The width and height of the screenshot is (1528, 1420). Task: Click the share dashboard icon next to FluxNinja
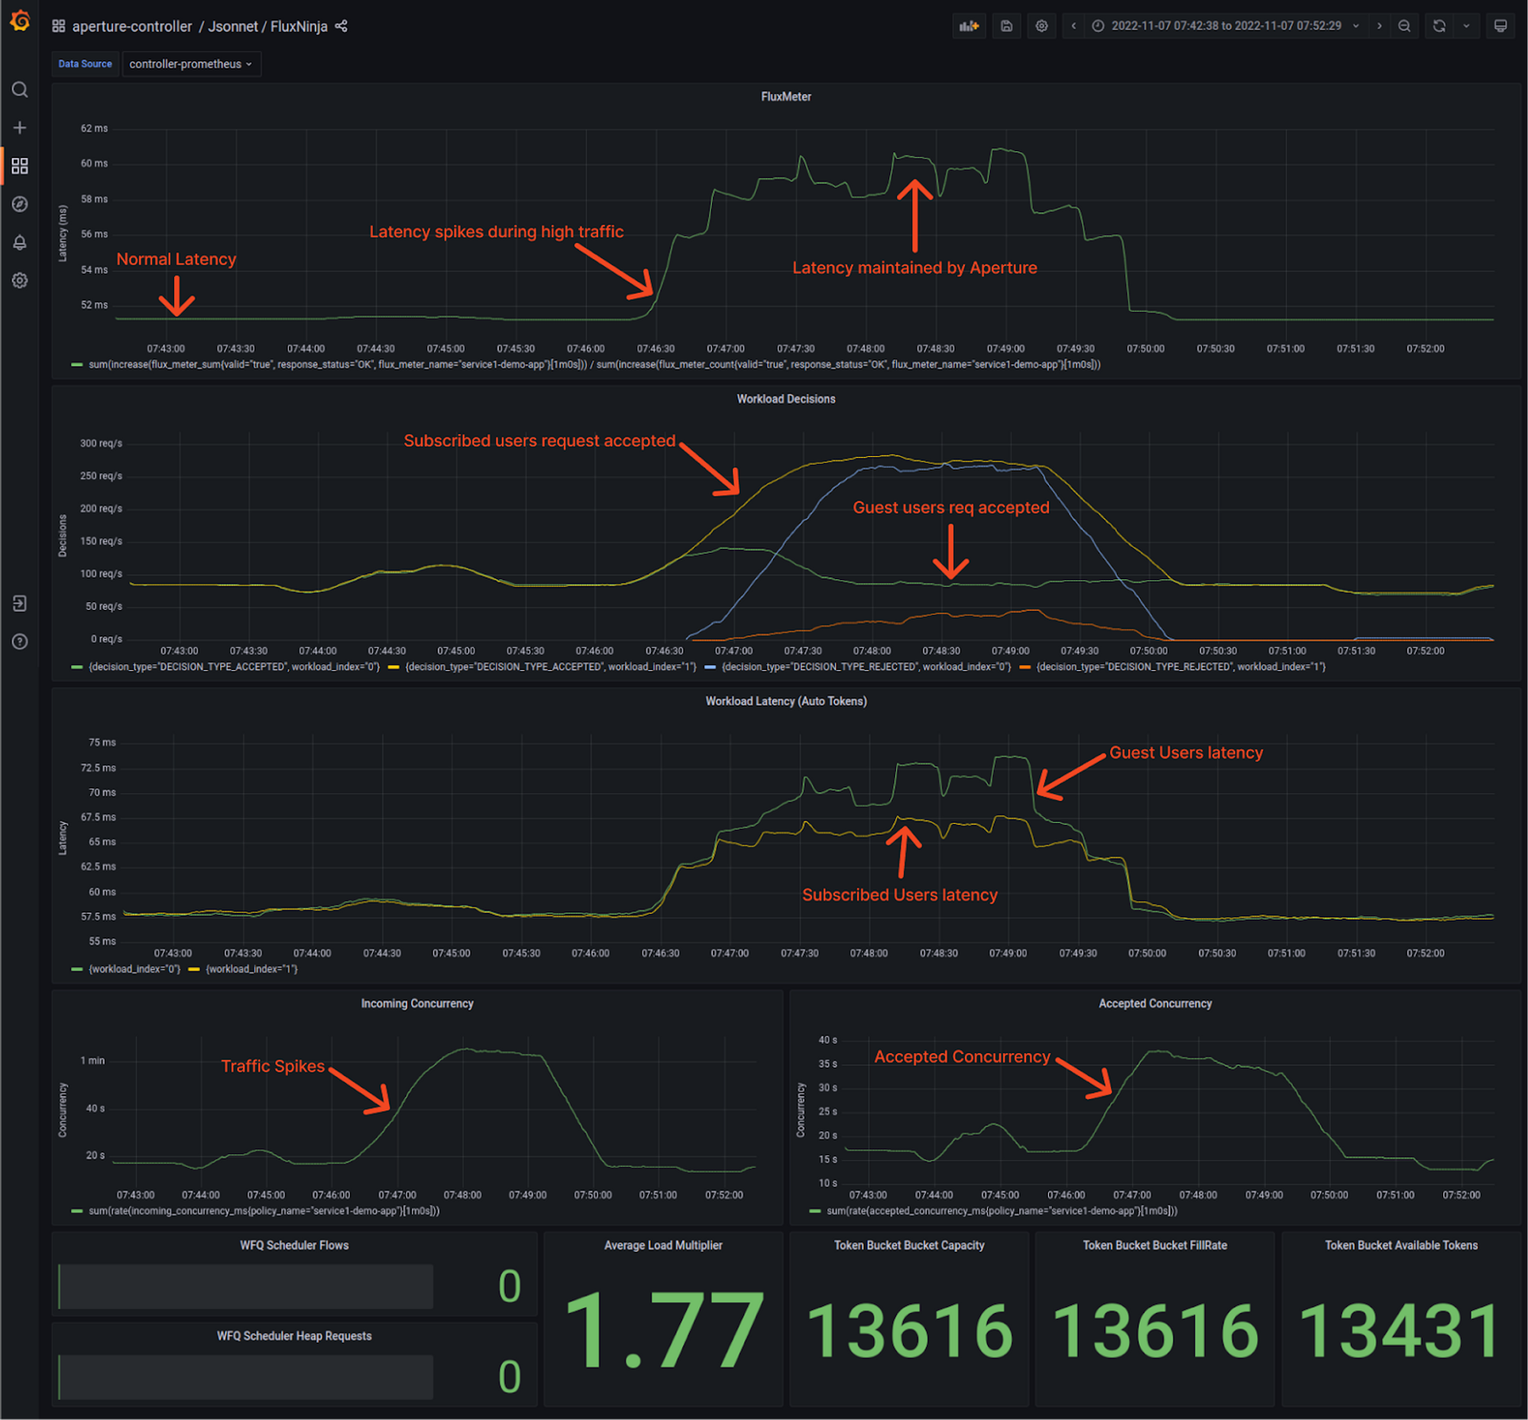(341, 26)
